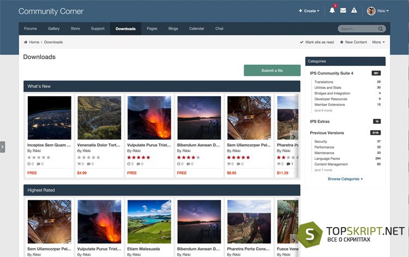Click comment icon under Vulputate Purus in What's New
The height and width of the screenshot is (257, 409).
point(139,164)
